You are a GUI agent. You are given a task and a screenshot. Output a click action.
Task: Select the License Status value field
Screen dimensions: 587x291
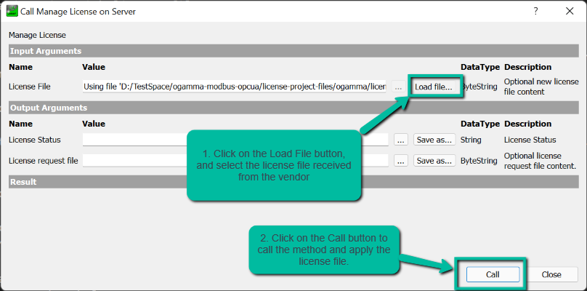(134, 140)
